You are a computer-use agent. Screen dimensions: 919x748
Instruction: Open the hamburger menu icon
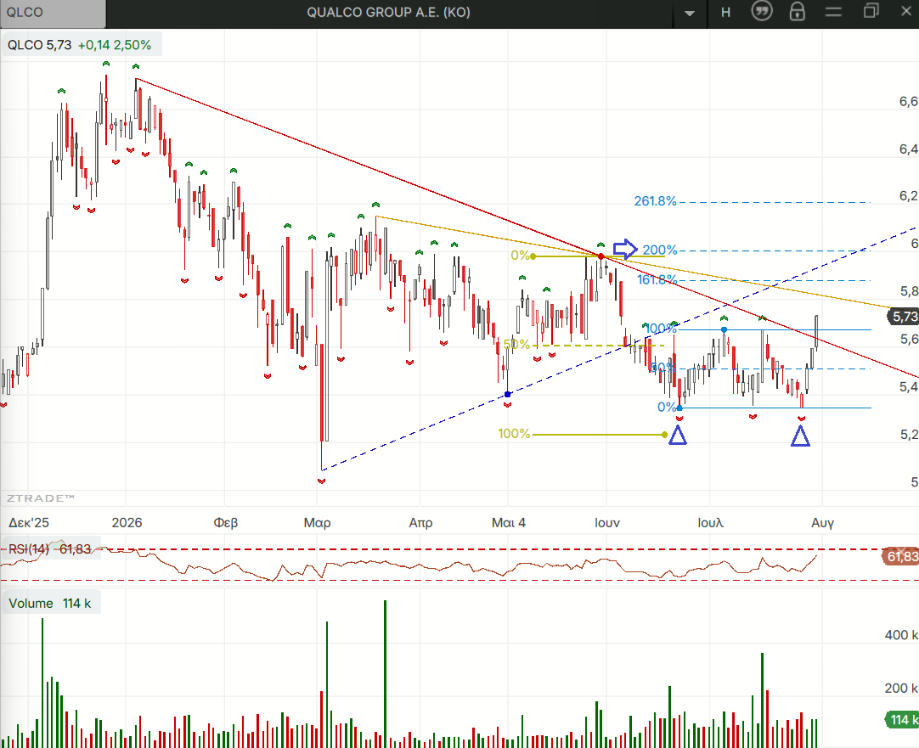[x=833, y=12]
